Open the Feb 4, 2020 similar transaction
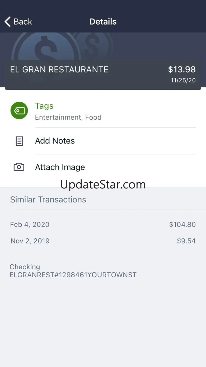 point(30,224)
